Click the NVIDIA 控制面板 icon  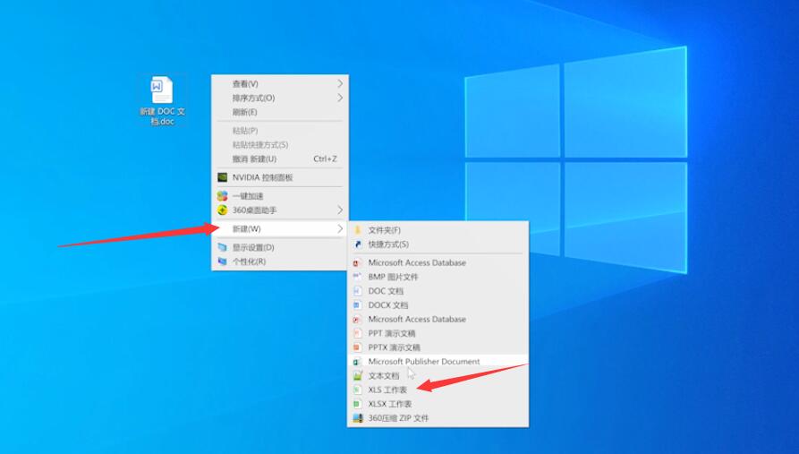tap(222, 177)
